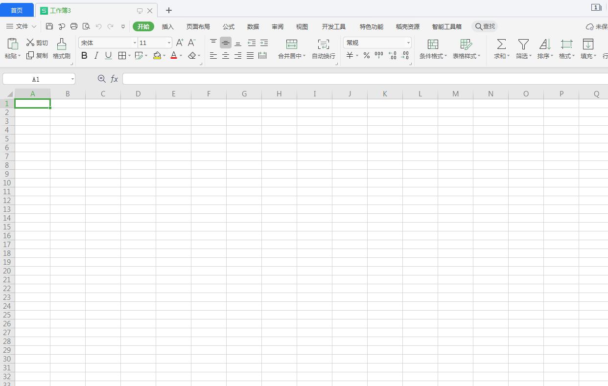608x386 pixels.
Task: Toggle middle vertical alignment button
Action: point(226,43)
